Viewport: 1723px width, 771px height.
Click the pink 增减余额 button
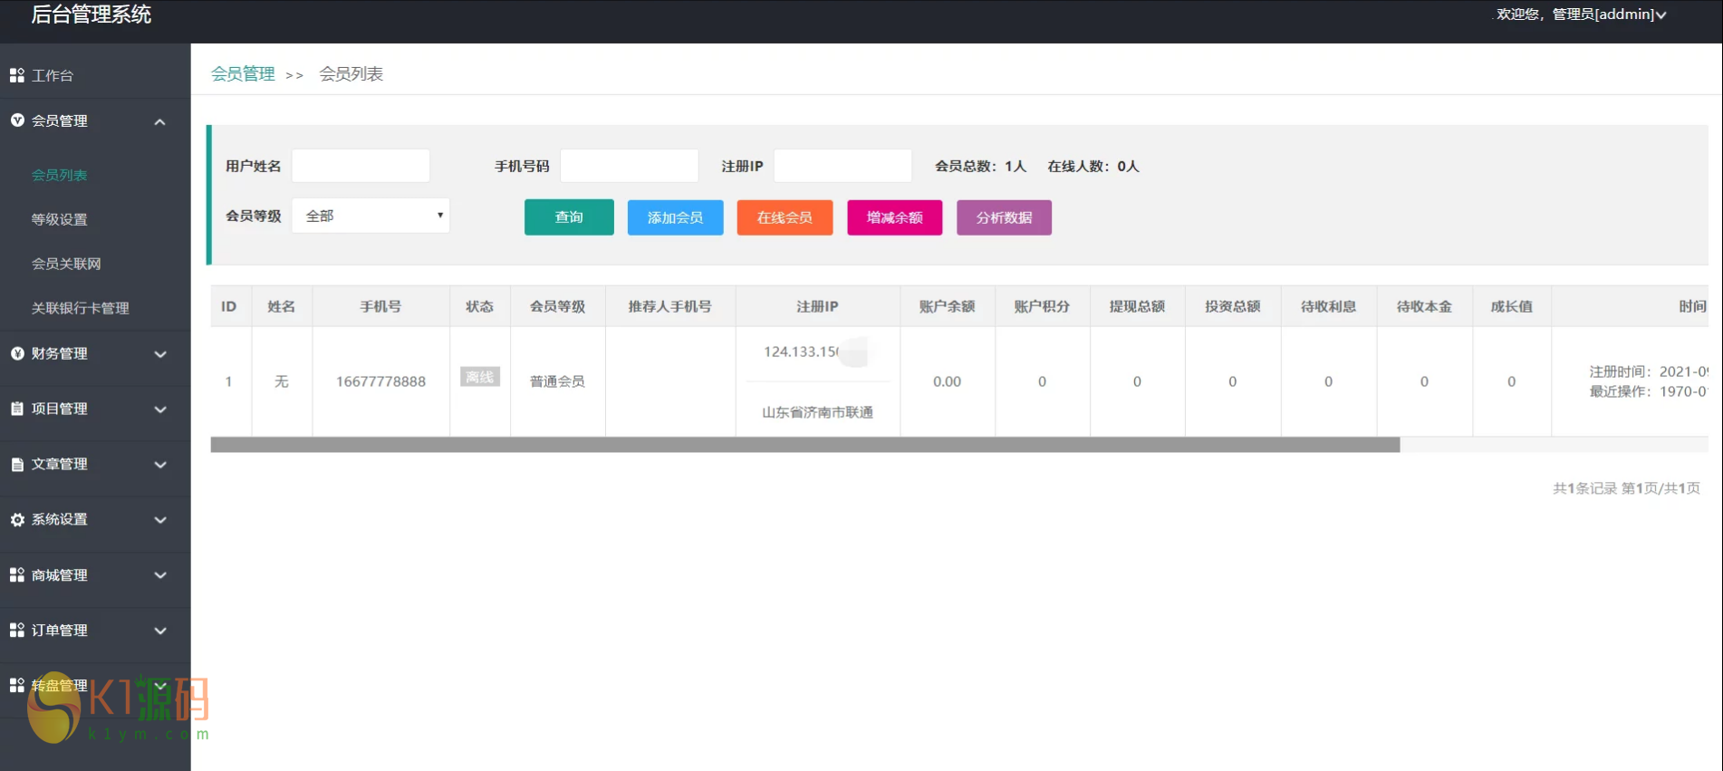894,217
